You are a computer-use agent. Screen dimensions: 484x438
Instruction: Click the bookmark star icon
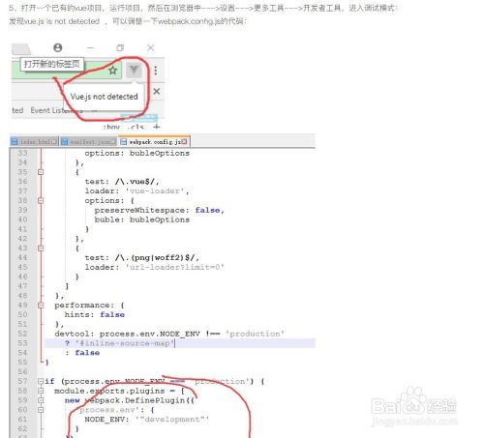coord(112,70)
